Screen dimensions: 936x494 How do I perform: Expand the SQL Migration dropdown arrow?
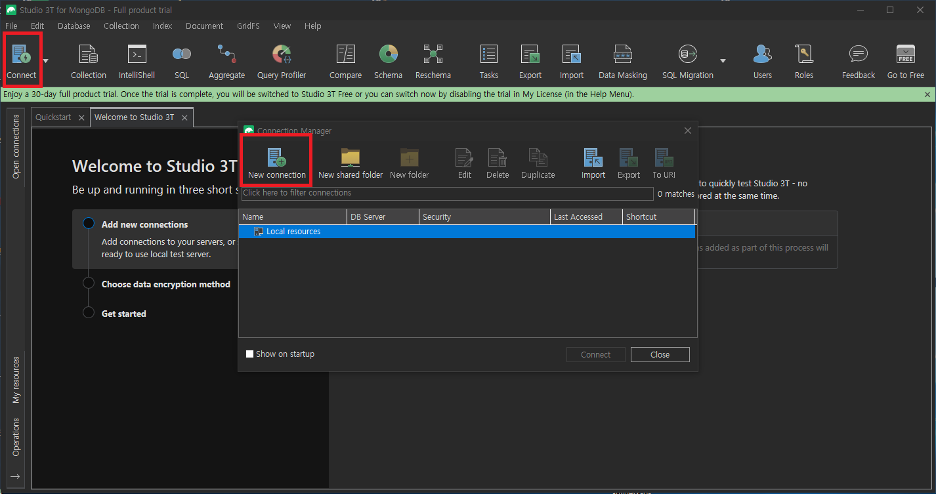(x=723, y=61)
